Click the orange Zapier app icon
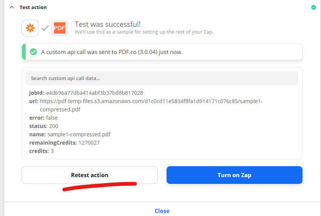Image resolution: width=321 pixels, height=216 pixels. 30,28
